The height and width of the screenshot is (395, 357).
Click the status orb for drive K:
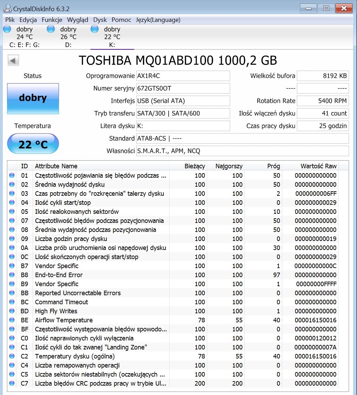(95, 29)
